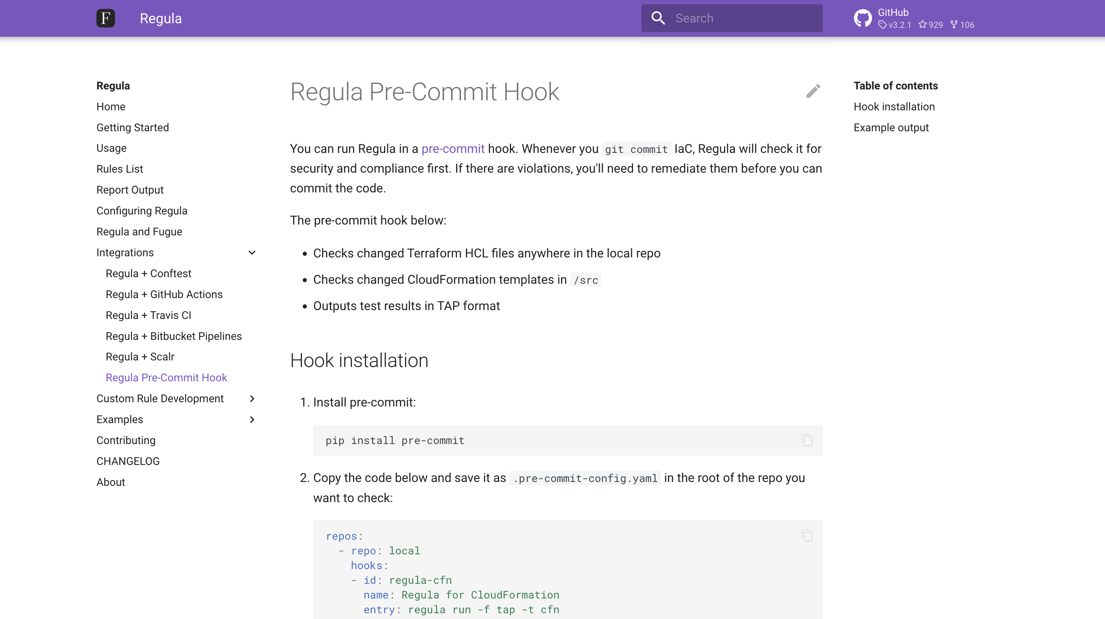Click '.pre-commit-config.yaml' inline code

[585, 478]
